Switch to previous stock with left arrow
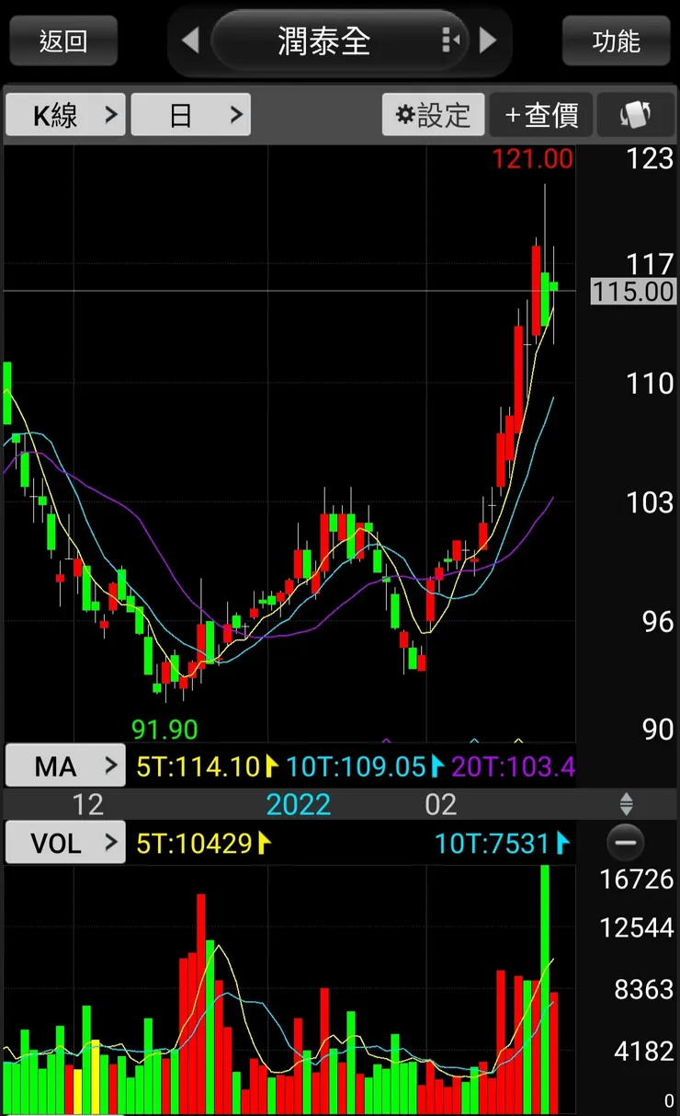This screenshot has height=1116, width=680. click(x=190, y=40)
